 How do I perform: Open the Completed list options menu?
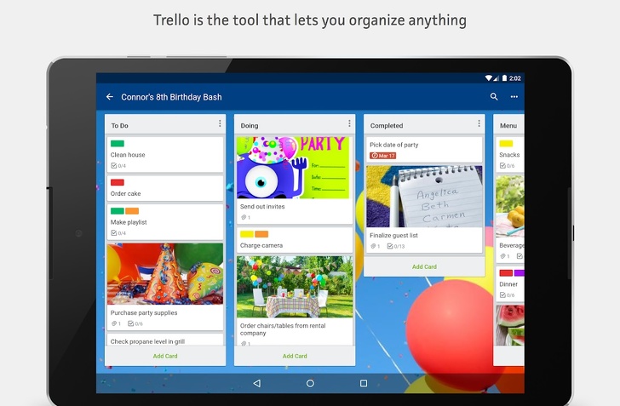(478, 124)
